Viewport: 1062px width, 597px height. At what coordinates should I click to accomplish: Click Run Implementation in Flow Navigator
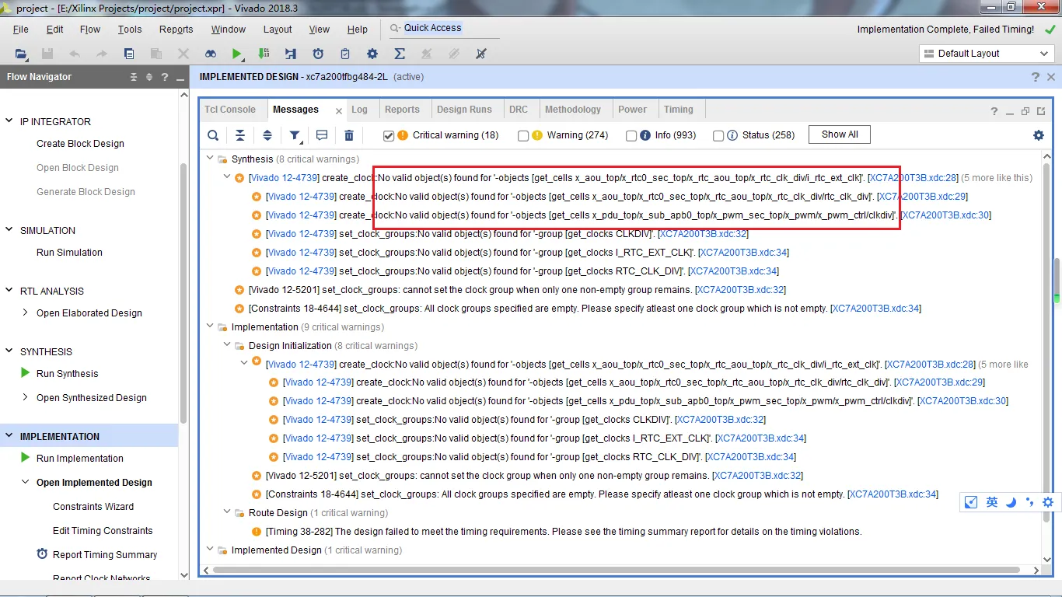[x=80, y=459]
